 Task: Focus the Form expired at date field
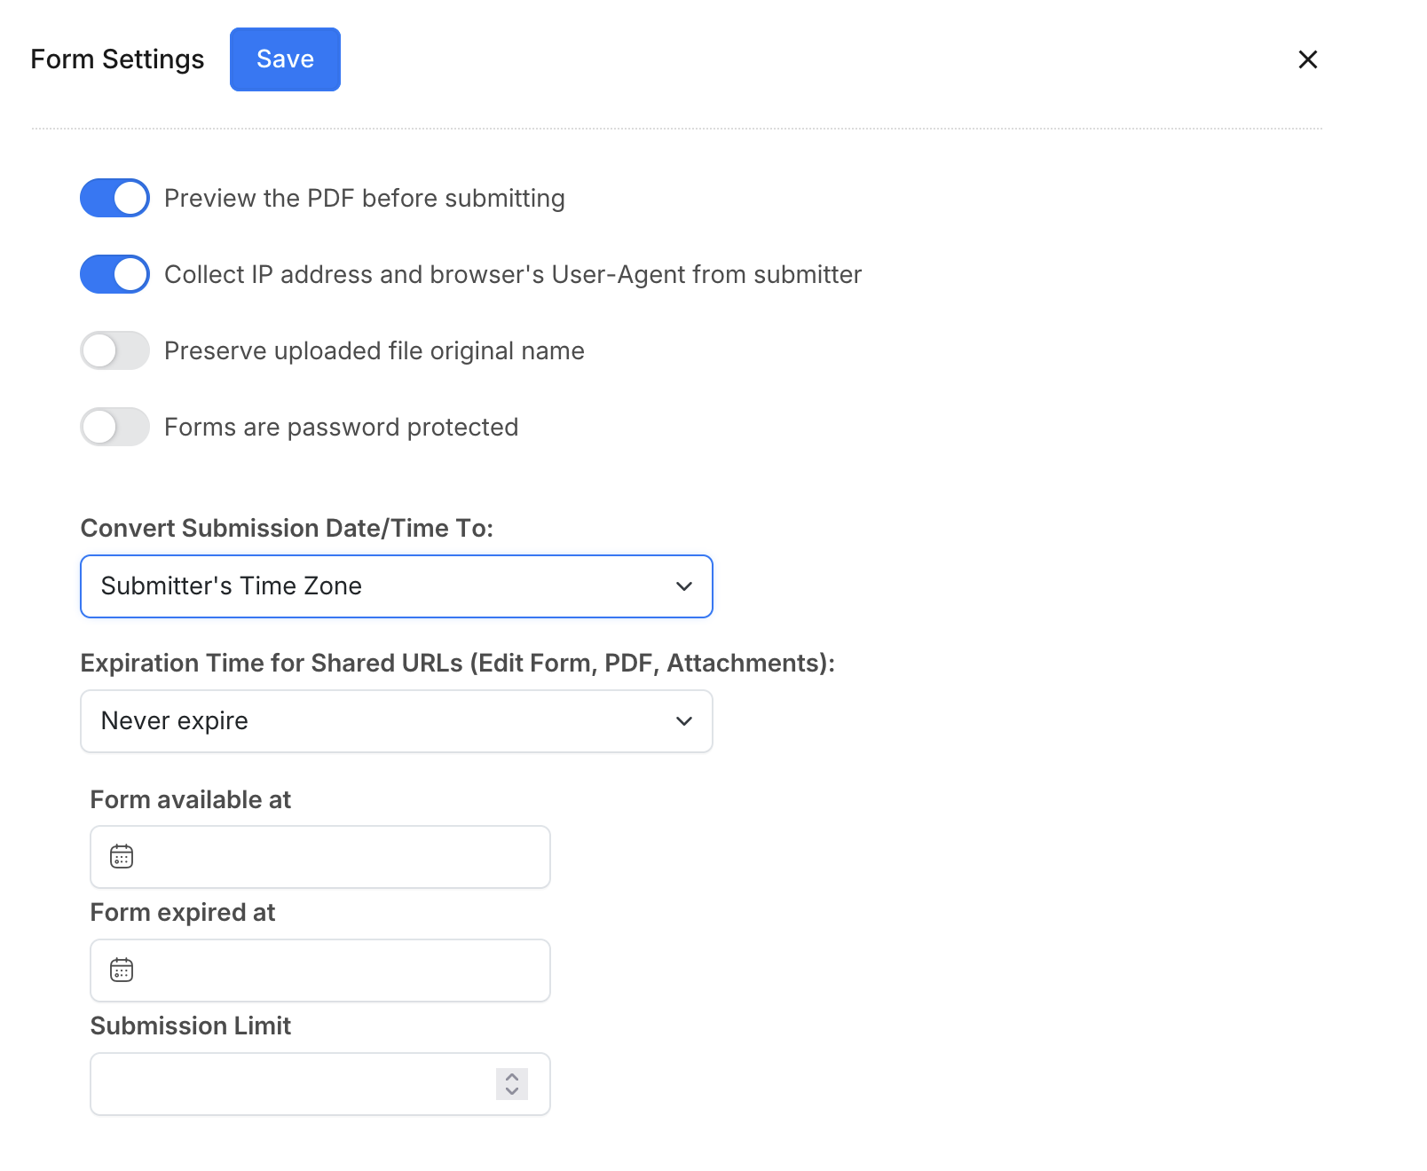(x=337, y=971)
